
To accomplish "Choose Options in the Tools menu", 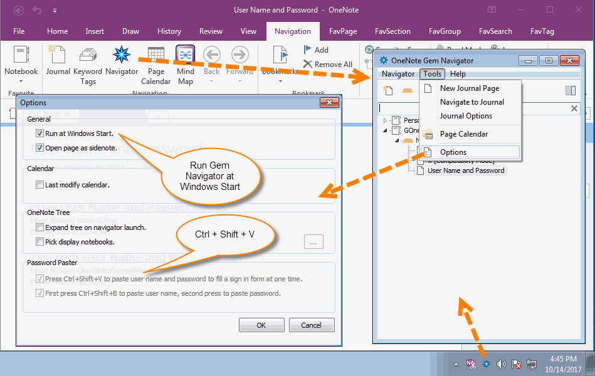I will click(470, 152).
